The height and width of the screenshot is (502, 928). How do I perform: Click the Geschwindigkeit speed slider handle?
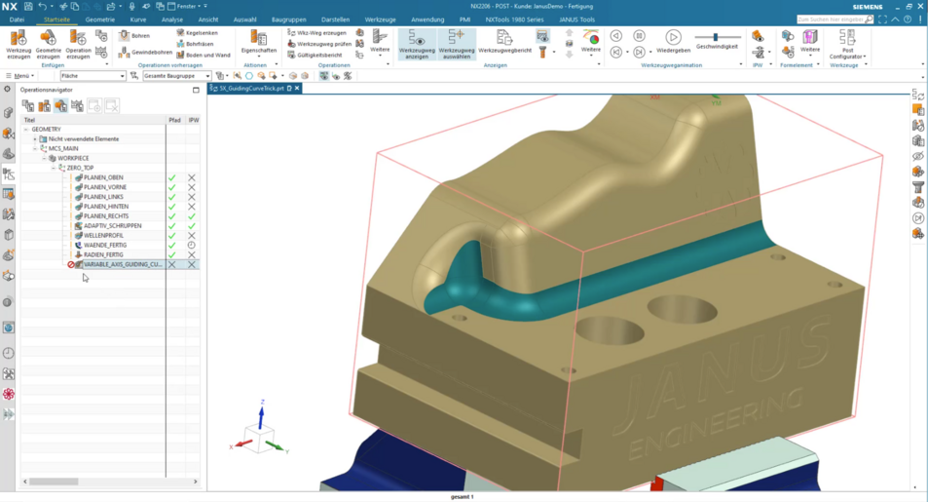(x=716, y=37)
